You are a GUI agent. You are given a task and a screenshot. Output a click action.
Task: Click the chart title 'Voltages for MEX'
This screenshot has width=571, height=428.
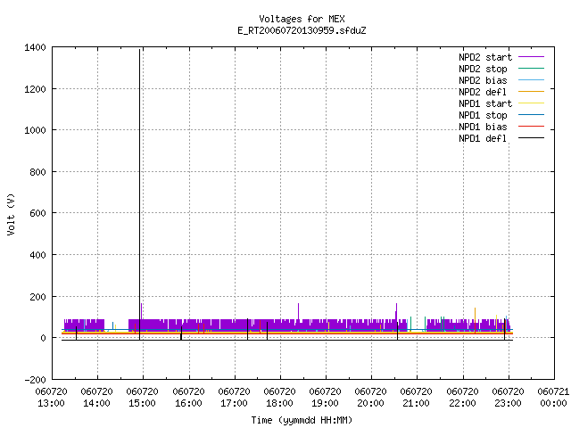tap(302, 19)
